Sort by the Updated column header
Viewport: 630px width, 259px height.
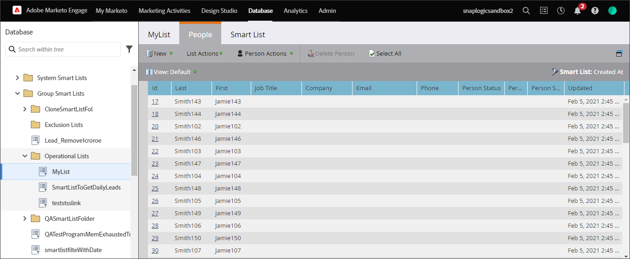pyautogui.click(x=594, y=88)
